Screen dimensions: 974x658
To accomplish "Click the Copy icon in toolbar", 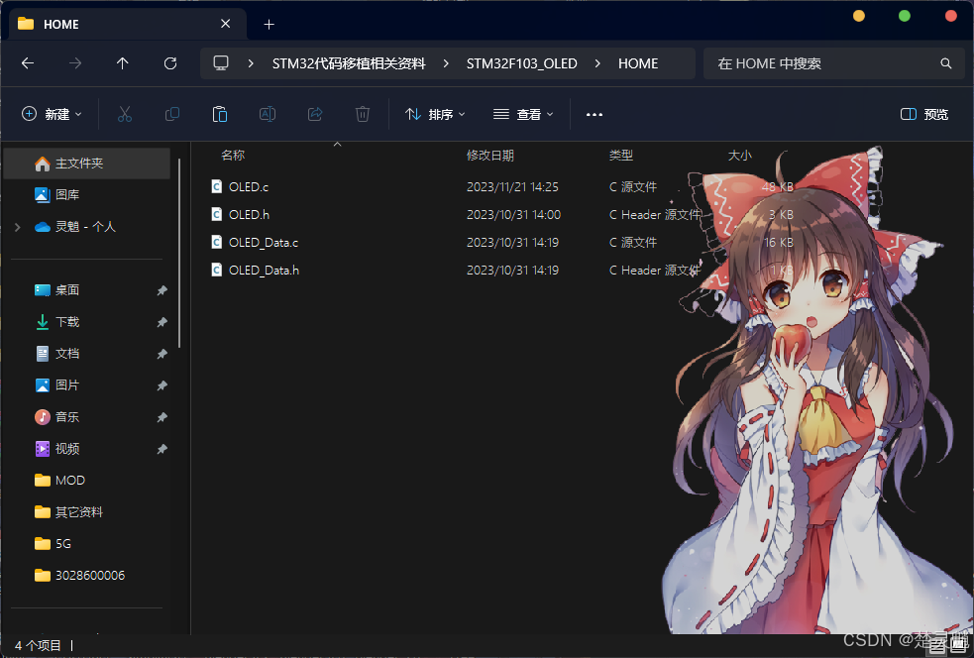I will point(172,114).
